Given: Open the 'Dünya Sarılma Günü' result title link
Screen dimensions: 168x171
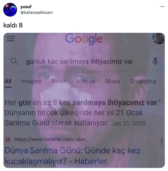Looking at the screenshot, I should click(x=72, y=156).
